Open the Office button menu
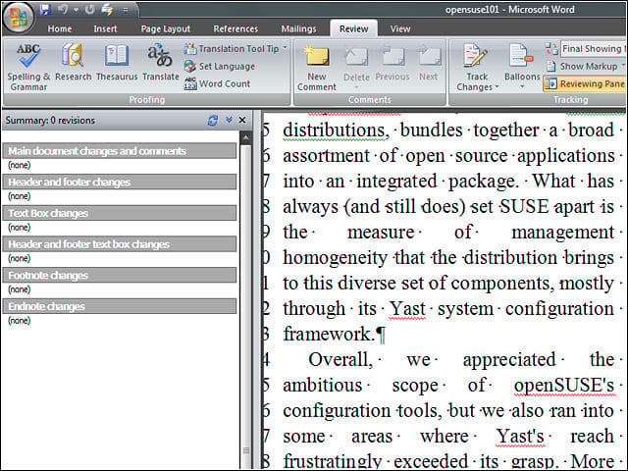The image size is (628, 471). coord(18,18)
